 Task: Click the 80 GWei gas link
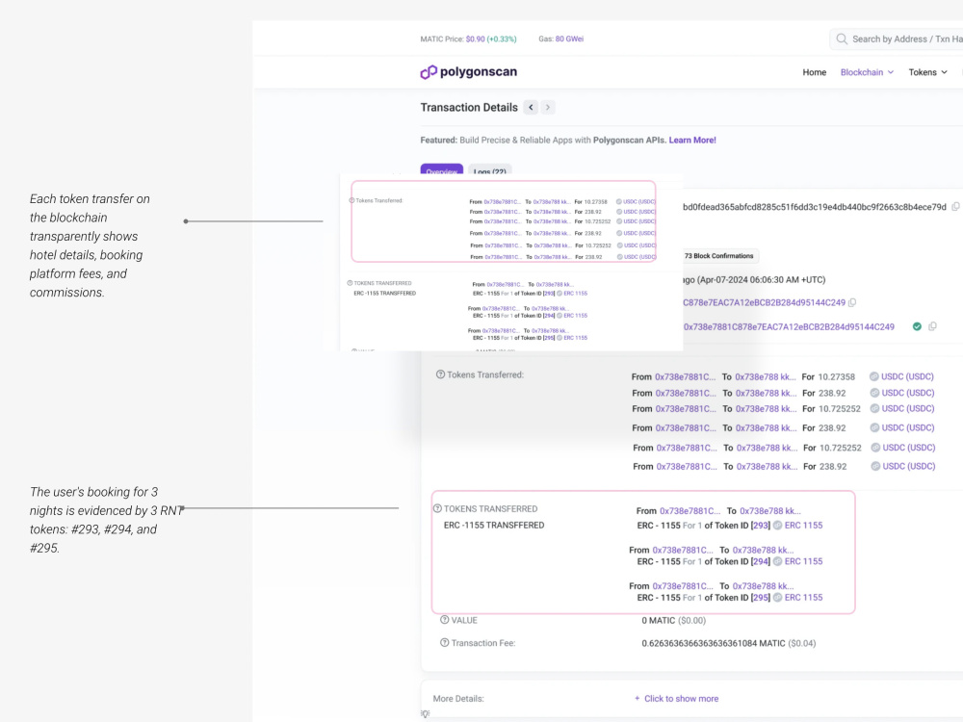[569, 39]
